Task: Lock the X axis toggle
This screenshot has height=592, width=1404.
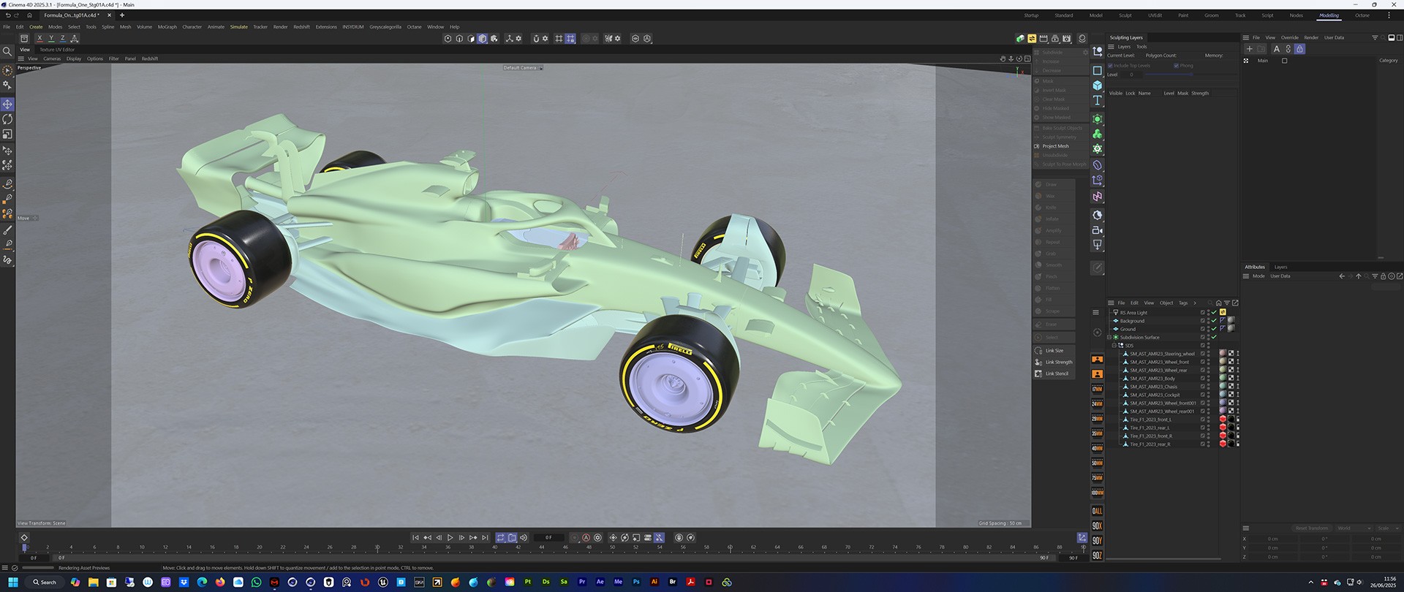Action: (39, 39)
